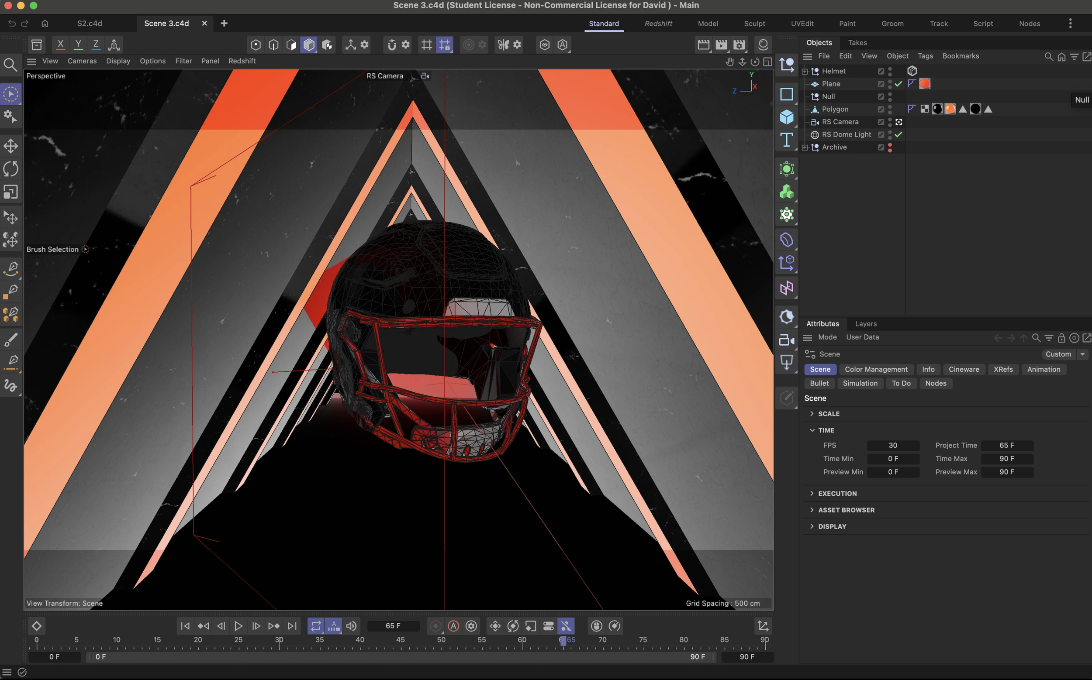
Task: Toggle Archive visibility red dots
Action: click(890, 148)
